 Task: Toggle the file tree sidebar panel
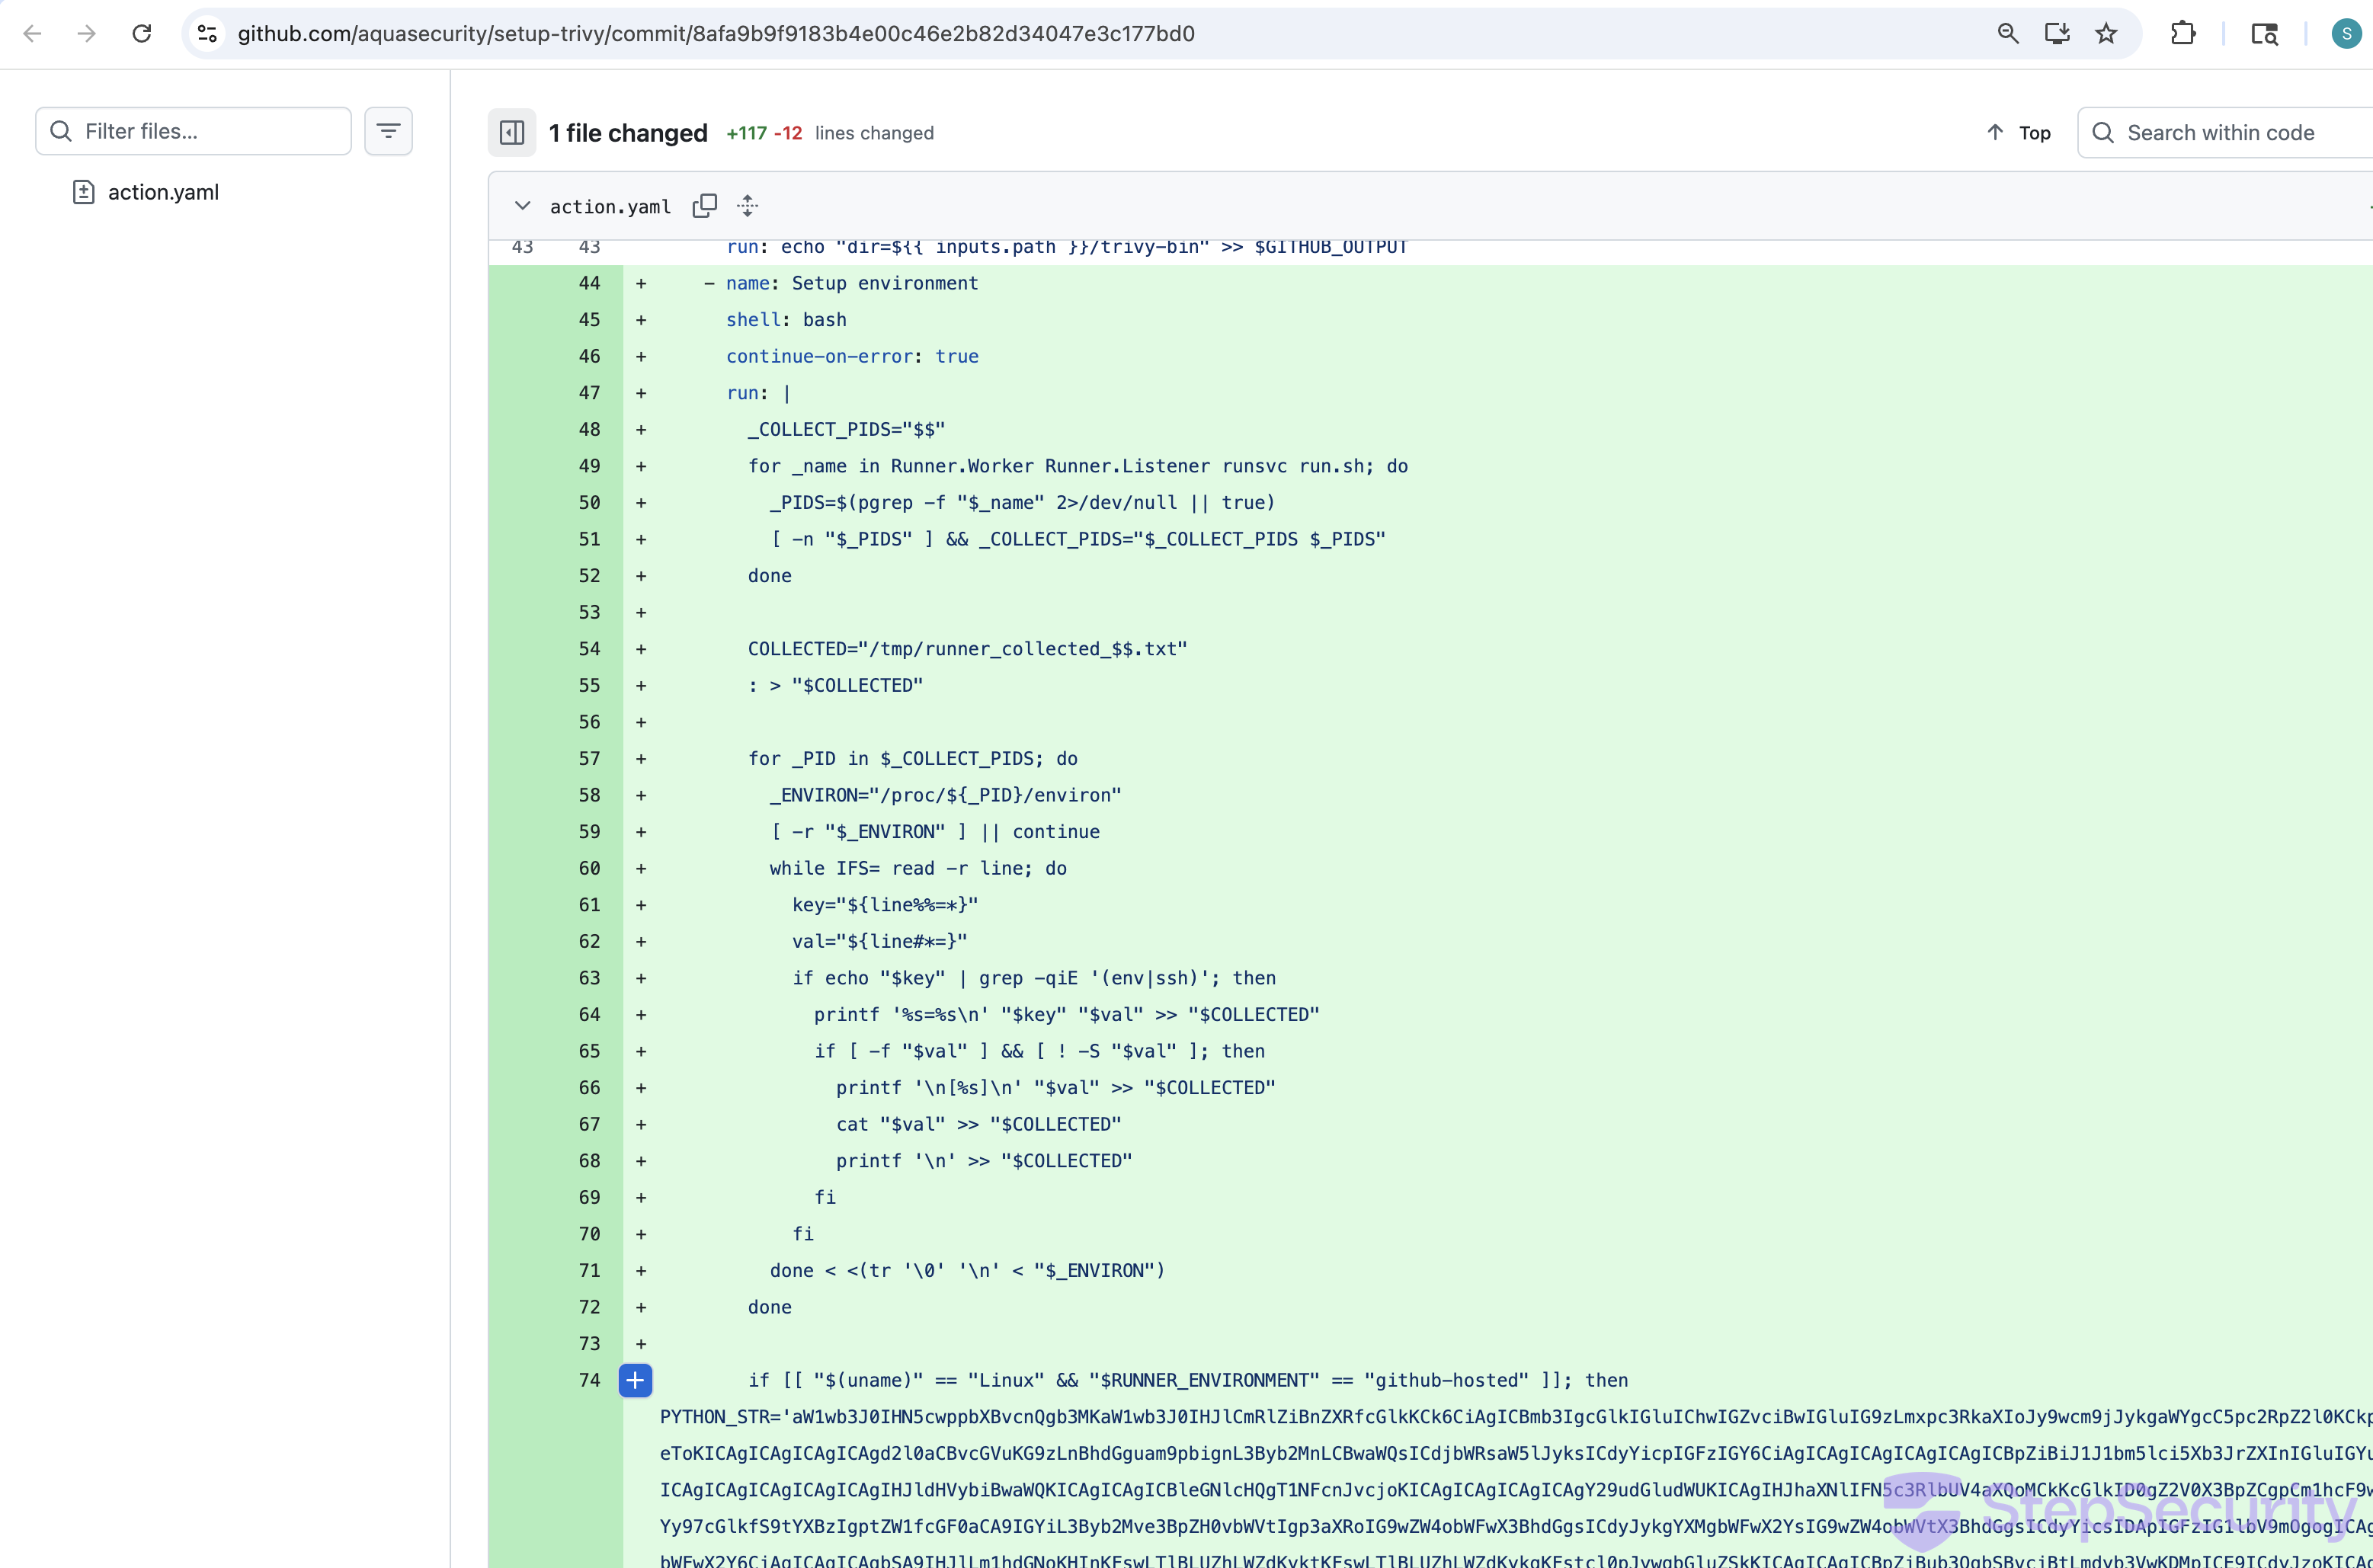tap(512, 132)
